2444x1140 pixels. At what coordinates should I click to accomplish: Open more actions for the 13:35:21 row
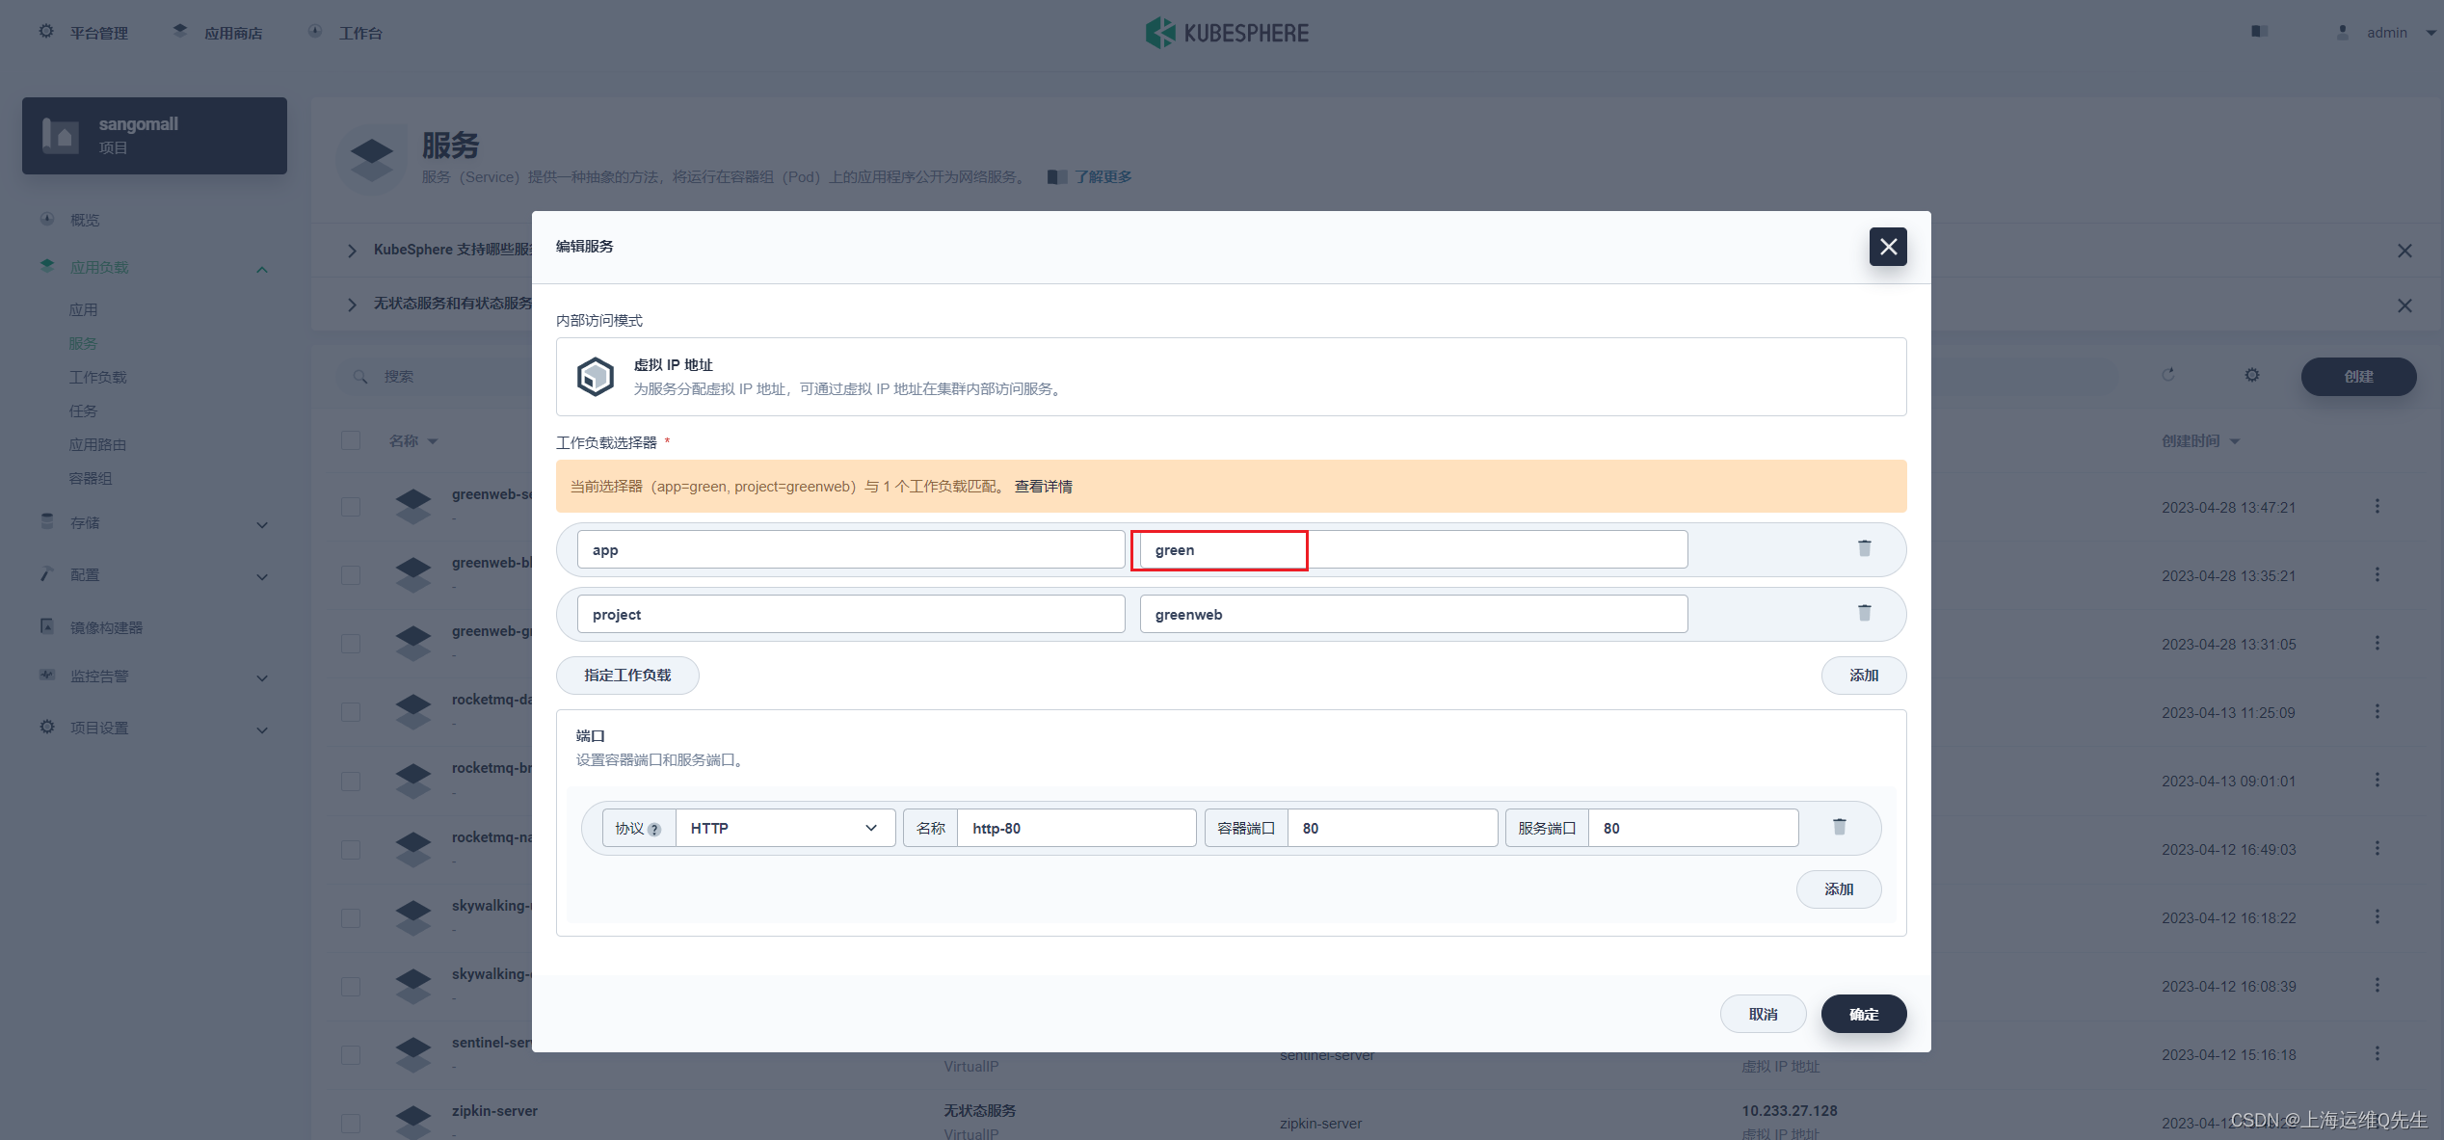(2377, 575)
